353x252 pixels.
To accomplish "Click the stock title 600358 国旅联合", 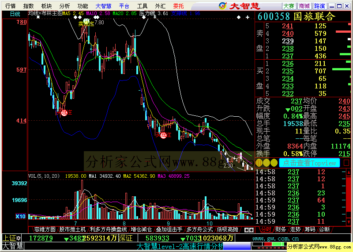I will click(x=296, y=16).
